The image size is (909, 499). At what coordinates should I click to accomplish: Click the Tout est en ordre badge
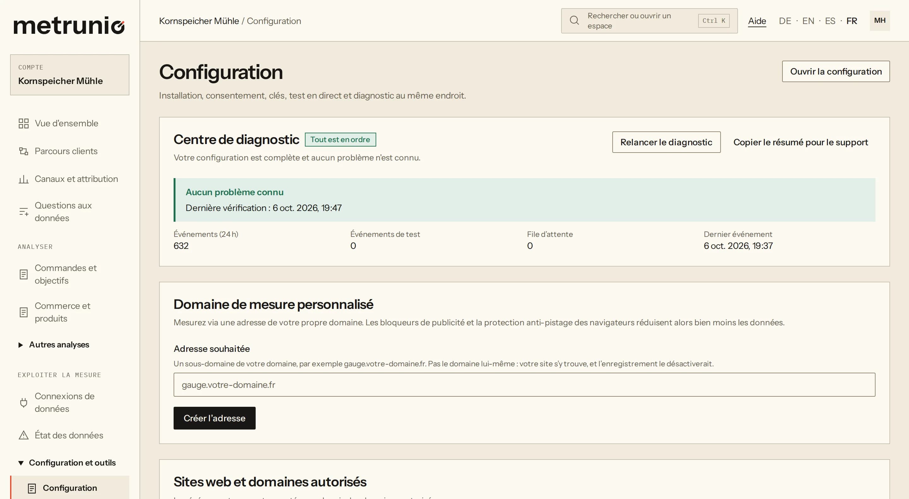(x=340, y=140)
